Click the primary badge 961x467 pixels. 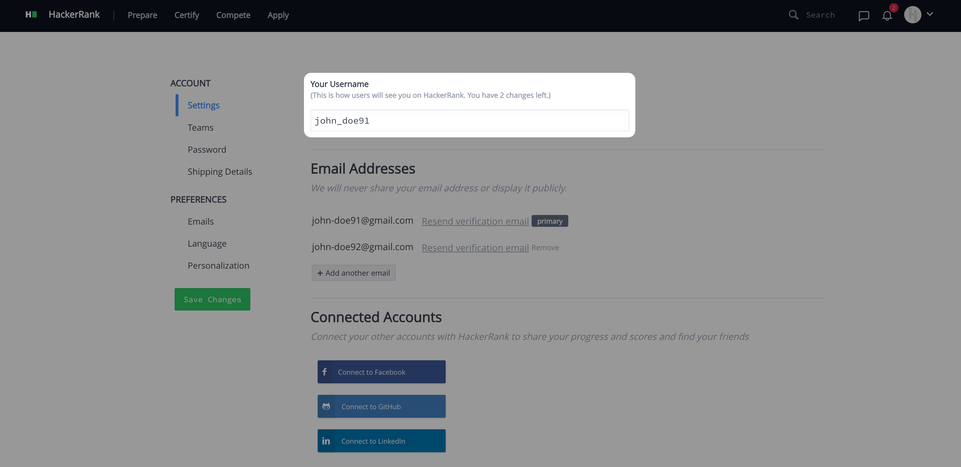(550, 221)
